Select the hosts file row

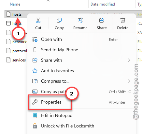coord(16,14)
